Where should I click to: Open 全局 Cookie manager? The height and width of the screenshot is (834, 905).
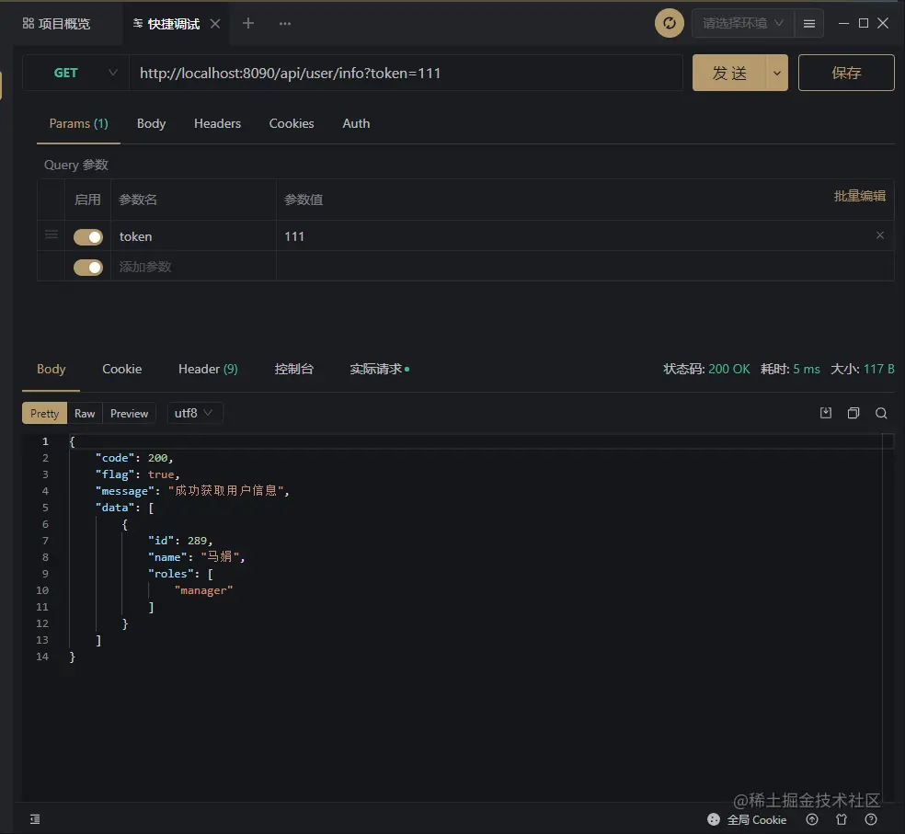coord(746,819)
